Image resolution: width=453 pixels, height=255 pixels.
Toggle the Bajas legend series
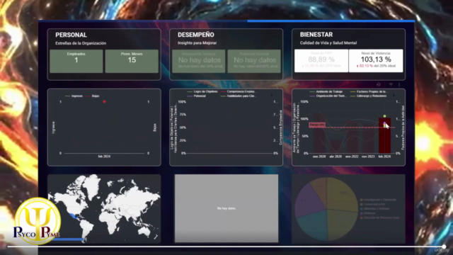pos(93,96)
